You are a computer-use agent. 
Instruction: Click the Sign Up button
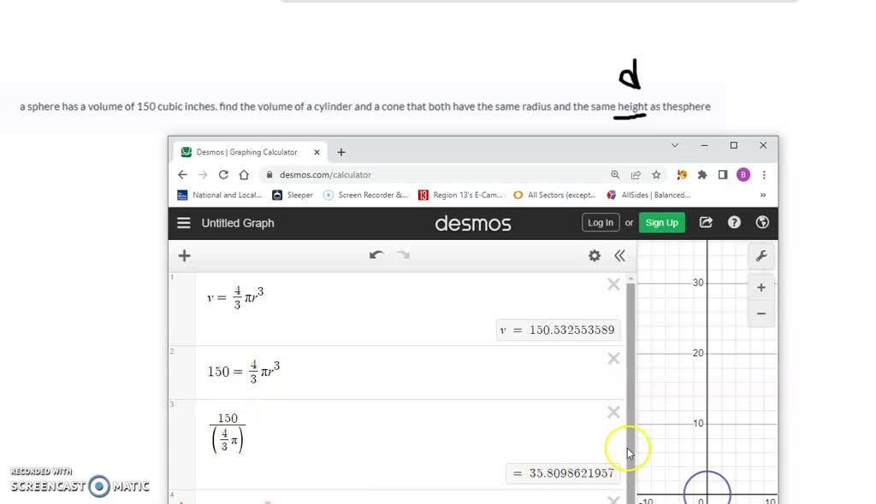661,222
